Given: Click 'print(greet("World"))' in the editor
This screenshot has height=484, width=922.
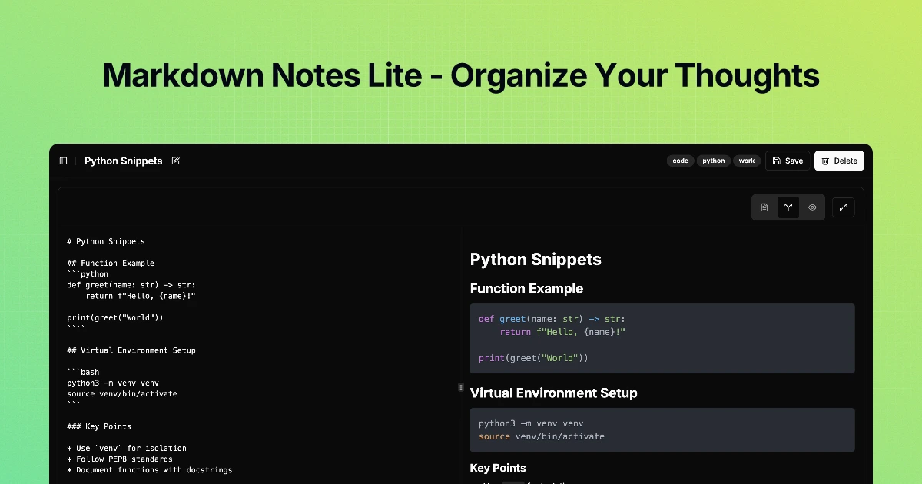Looking at the screenshot, I should (115, 317).
